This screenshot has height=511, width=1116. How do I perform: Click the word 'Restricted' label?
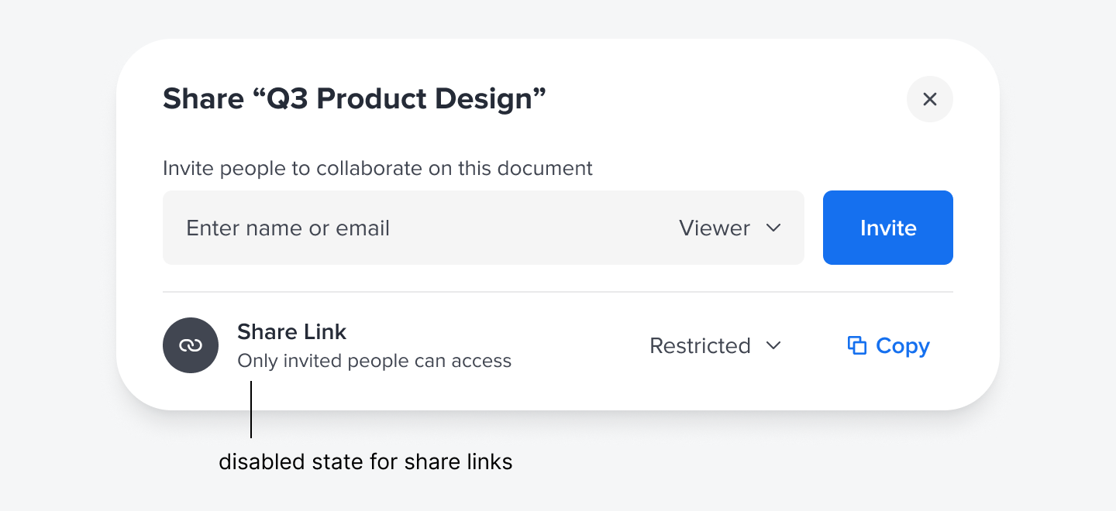[700, 345]
